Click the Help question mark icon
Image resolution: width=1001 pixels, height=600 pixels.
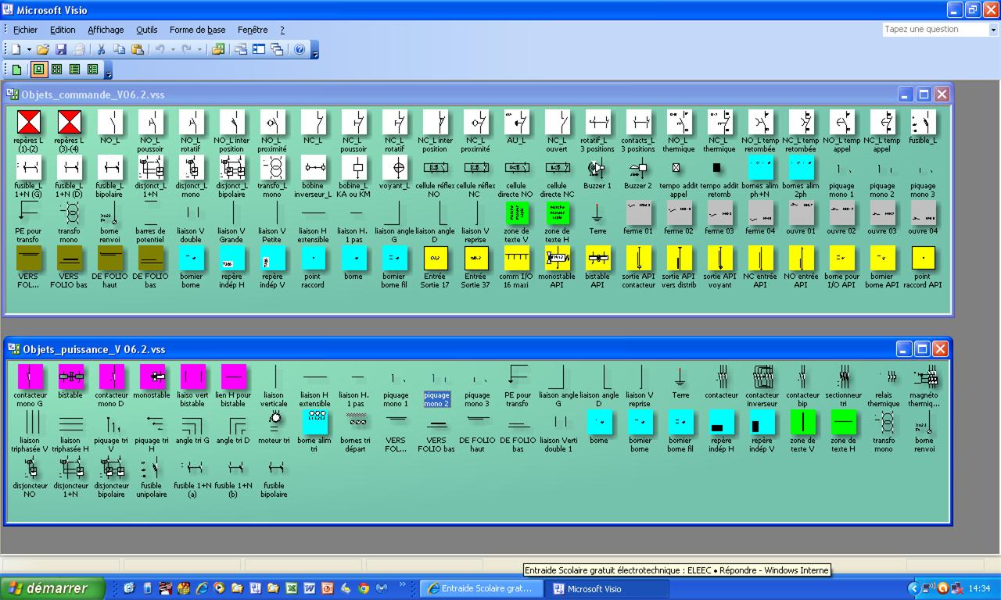[300, 49]
